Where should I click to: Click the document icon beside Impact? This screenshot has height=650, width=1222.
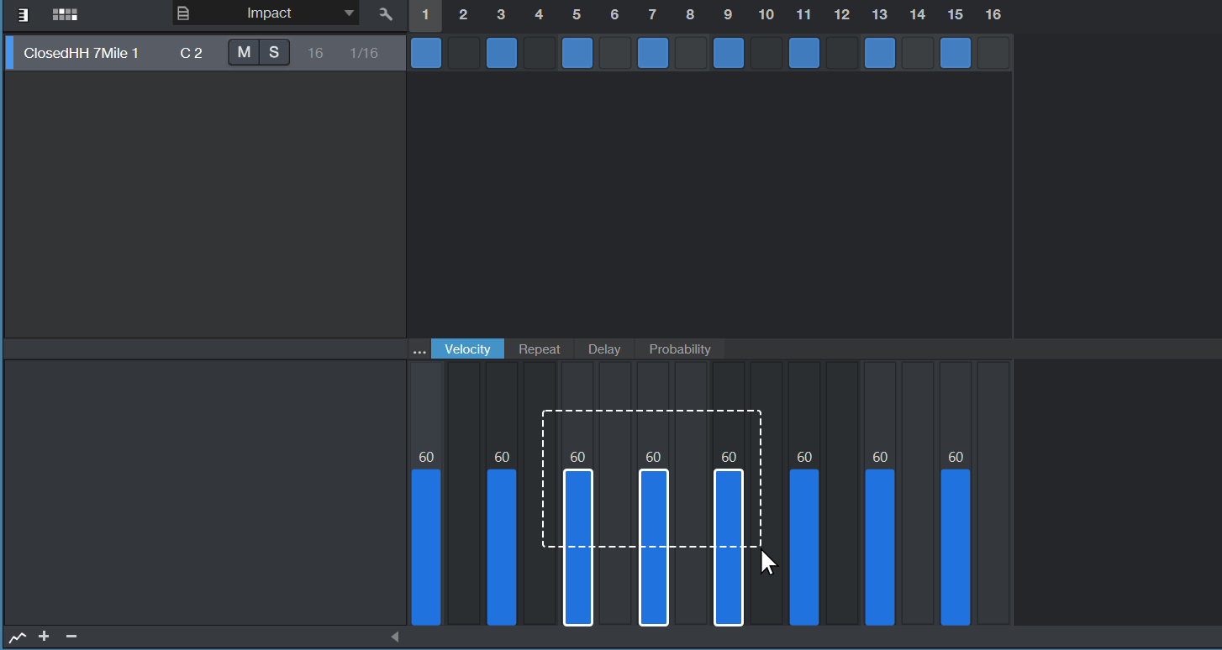pos(183,13)
